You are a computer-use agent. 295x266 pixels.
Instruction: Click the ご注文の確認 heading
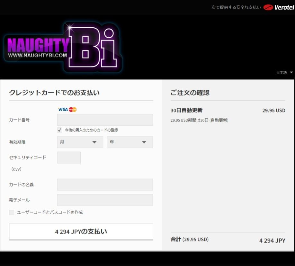point(190,93)
